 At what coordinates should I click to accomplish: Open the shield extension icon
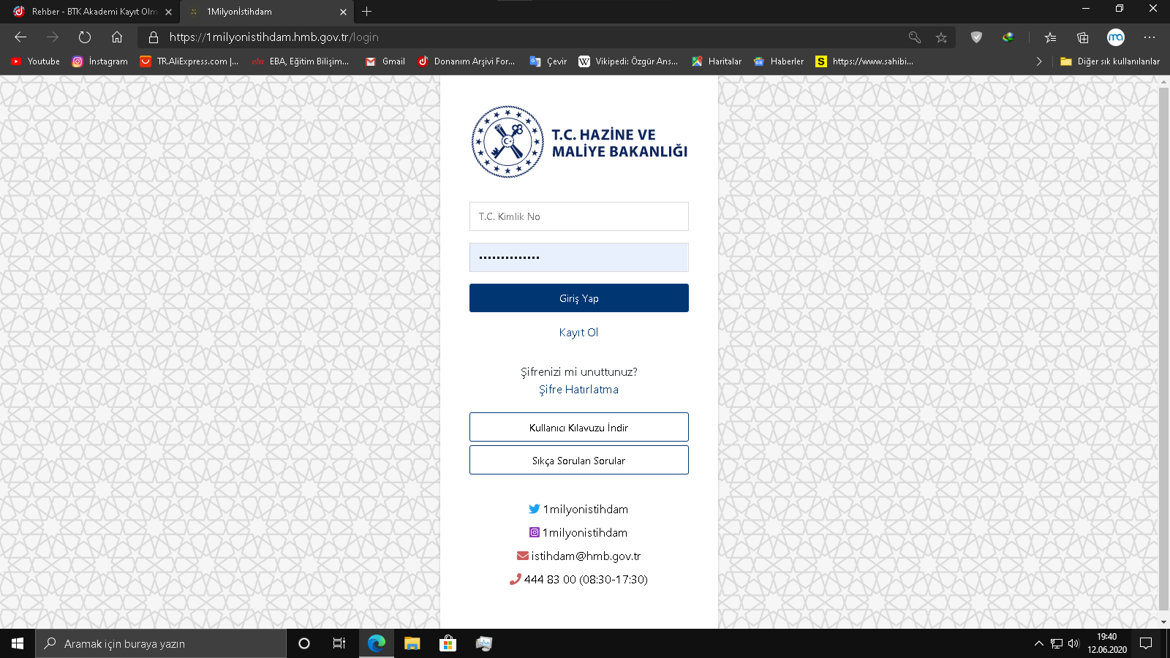point(976,37)
